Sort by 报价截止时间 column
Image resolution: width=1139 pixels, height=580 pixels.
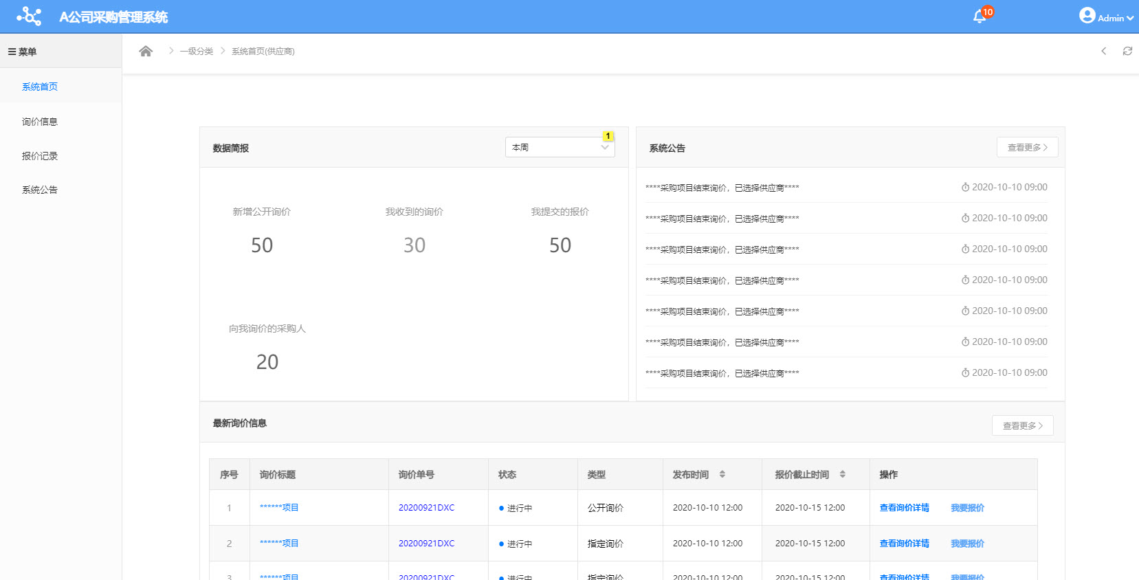coord(843,474)
